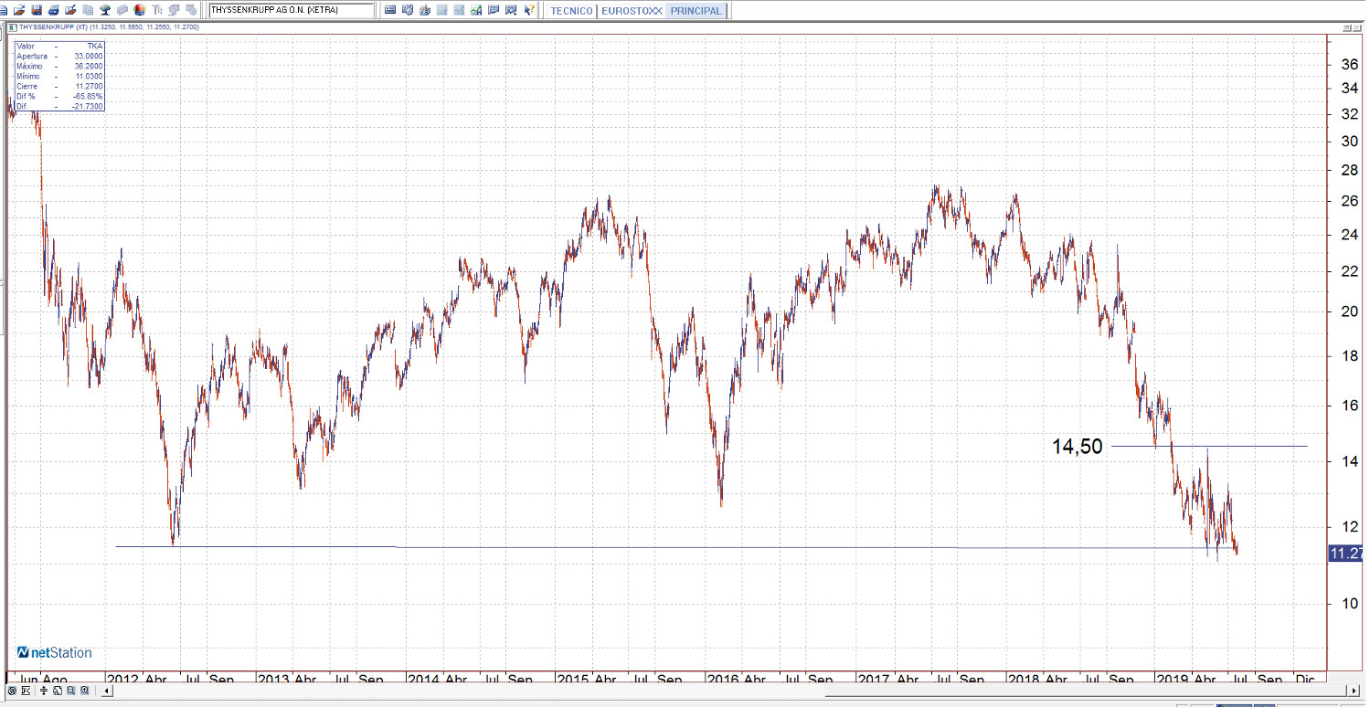Image resolution: width=1370 pixels, height=707 pixels.
Task: Click the bottom-left circular settings icon
Action: 12,691
